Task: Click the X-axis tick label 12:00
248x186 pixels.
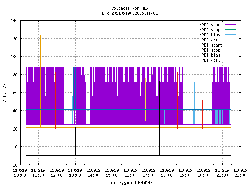Action: click(x=57, y=175)
